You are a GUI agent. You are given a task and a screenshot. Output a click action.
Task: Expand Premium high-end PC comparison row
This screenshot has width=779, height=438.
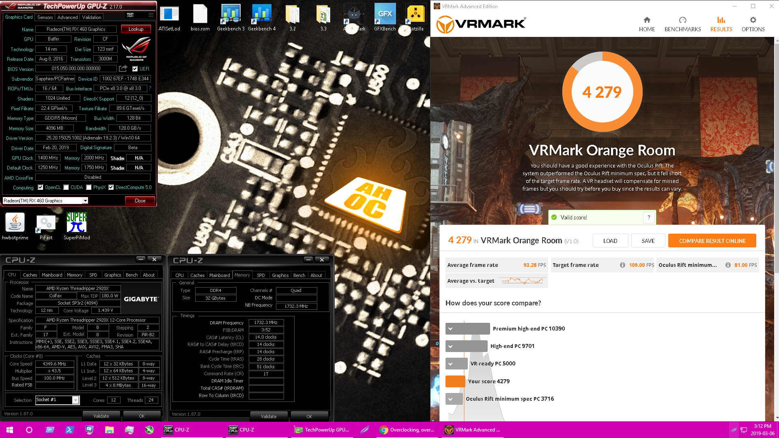click(450, 328)
